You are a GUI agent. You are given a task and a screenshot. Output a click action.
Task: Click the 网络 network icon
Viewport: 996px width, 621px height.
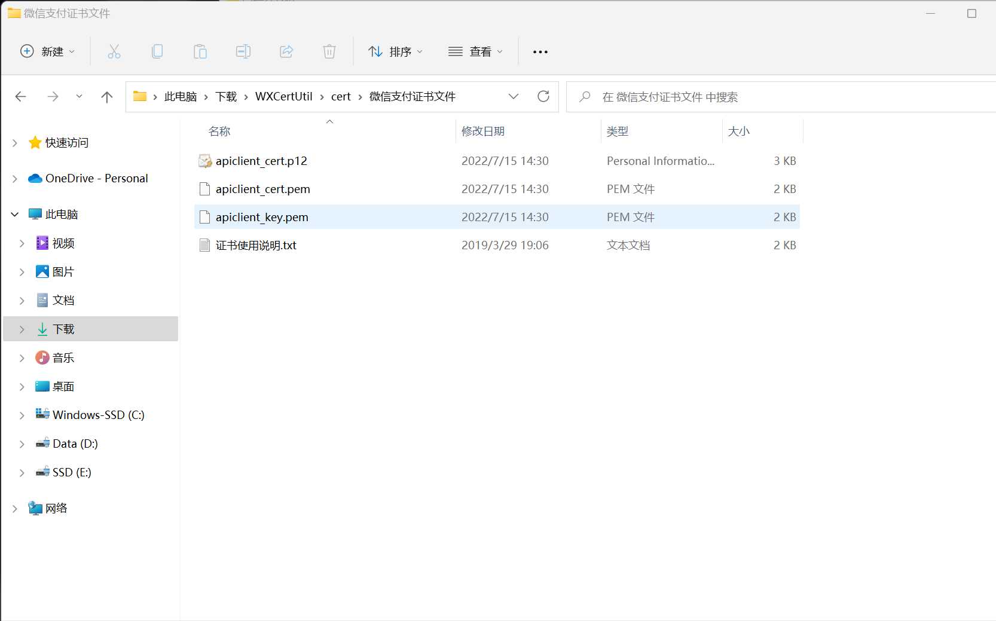(35, 508)
